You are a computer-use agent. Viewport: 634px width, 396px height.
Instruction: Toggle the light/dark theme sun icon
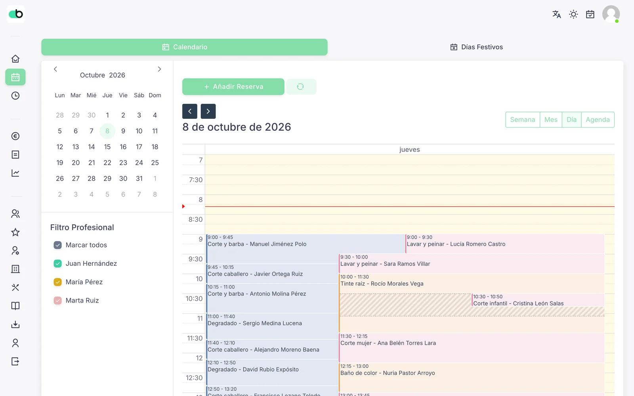click(573, 14)
